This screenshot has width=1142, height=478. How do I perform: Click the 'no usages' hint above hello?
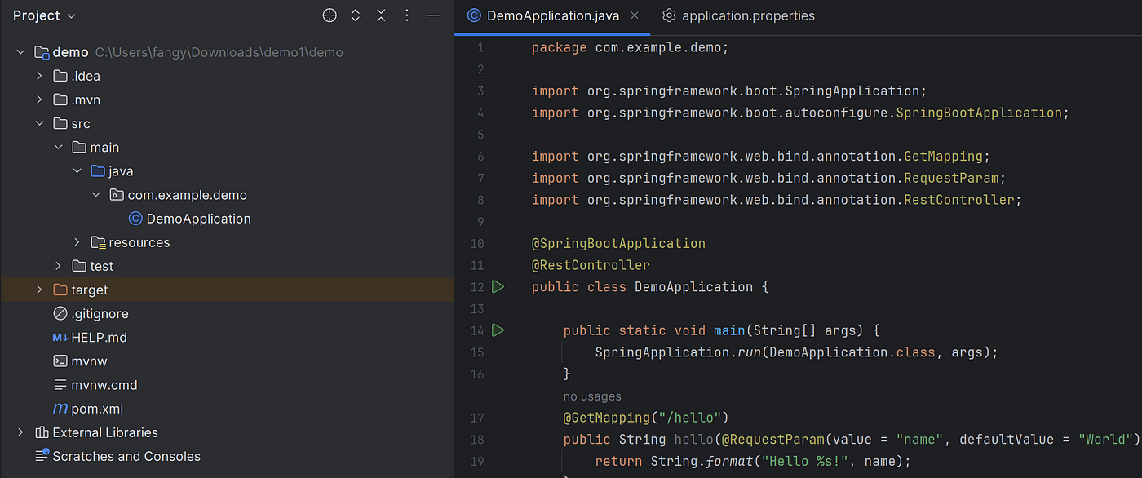point(592,396)
